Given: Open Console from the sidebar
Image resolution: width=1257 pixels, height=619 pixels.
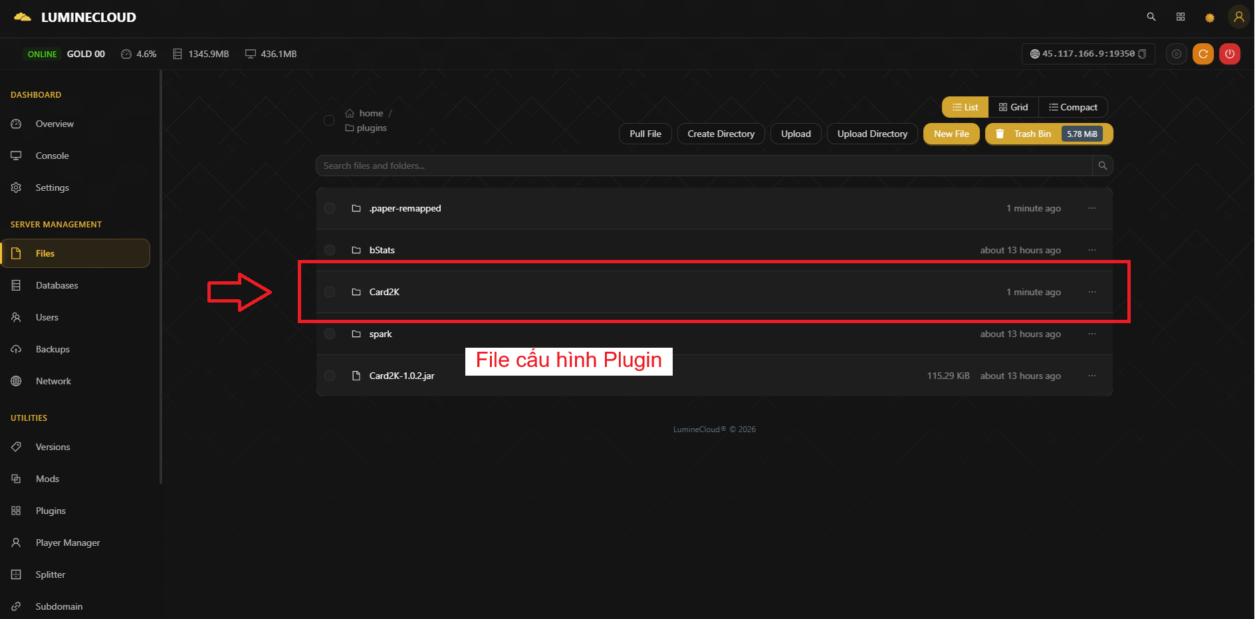Looking at the screenshot, I should pyautogui.click(x=52, y=156).
